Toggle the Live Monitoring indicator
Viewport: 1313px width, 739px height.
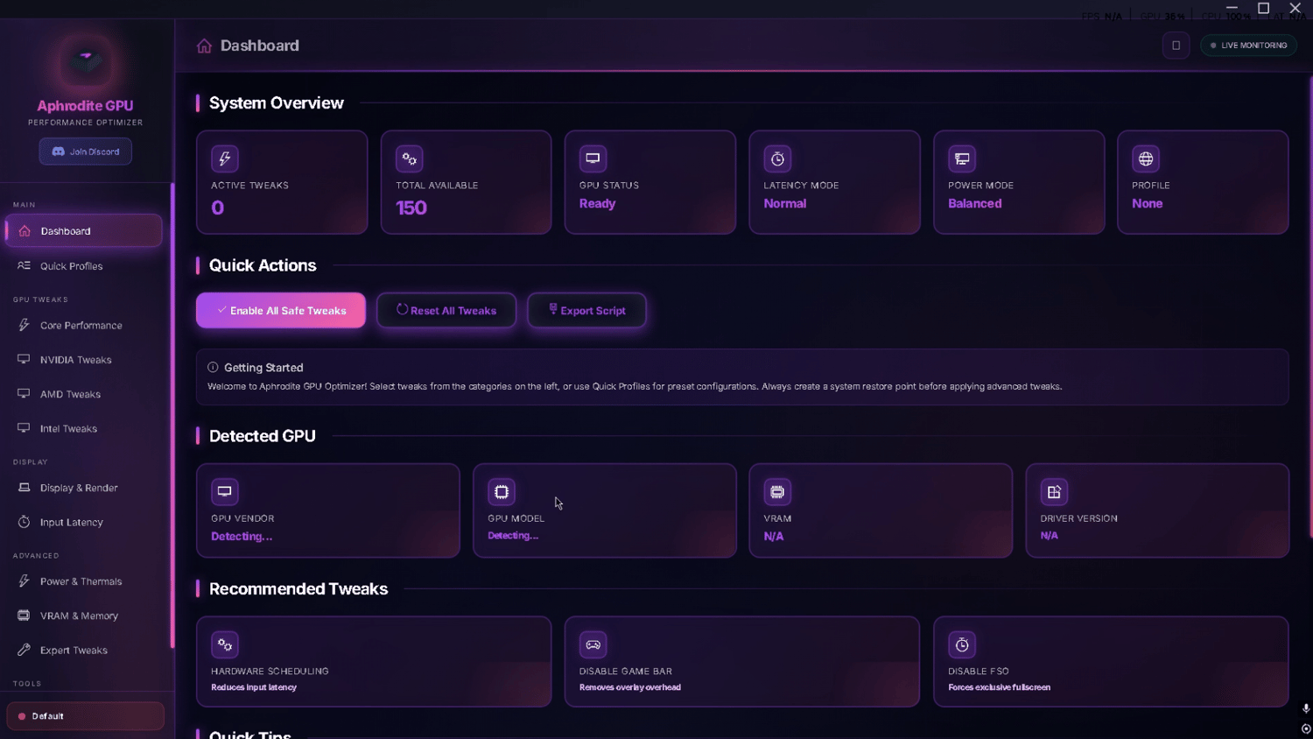point(1248,46)
